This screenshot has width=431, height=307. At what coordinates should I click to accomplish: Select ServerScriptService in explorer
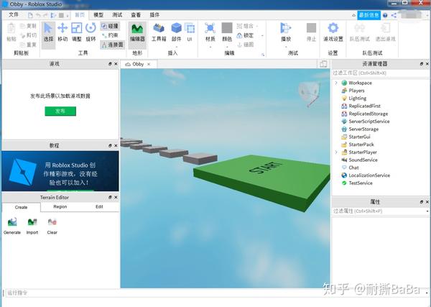point(369,122)
